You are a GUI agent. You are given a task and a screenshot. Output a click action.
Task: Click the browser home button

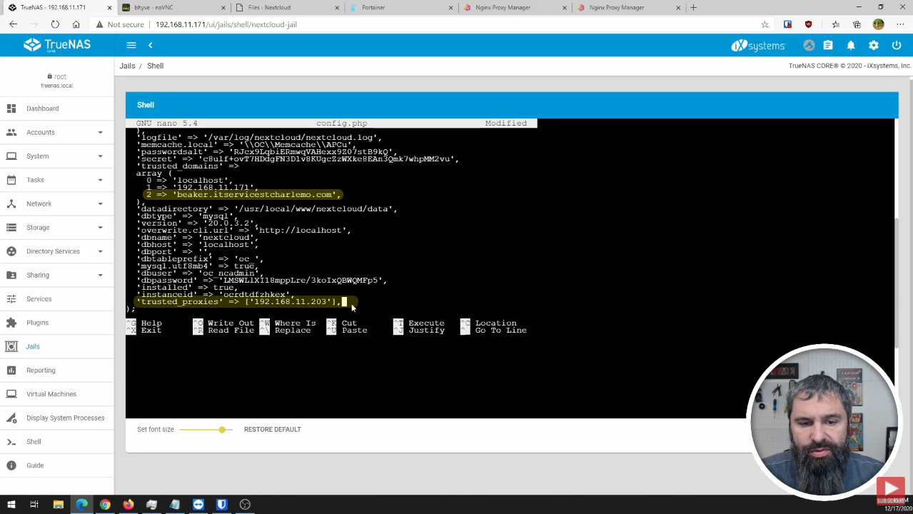coord(76,24)
